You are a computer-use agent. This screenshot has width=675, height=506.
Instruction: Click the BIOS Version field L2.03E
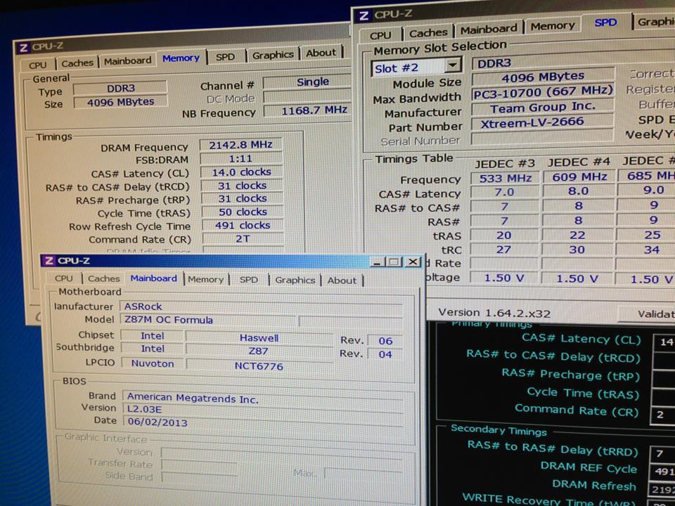click(262, 408)
